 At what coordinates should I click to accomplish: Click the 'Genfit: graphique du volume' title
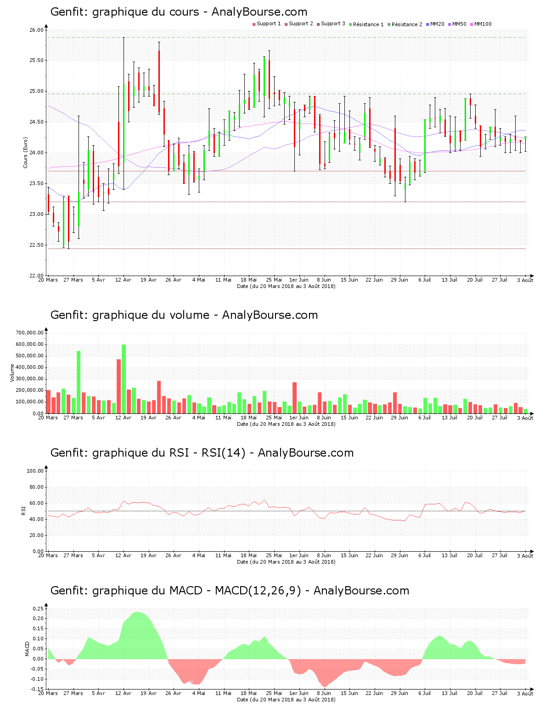coord(184,315)
